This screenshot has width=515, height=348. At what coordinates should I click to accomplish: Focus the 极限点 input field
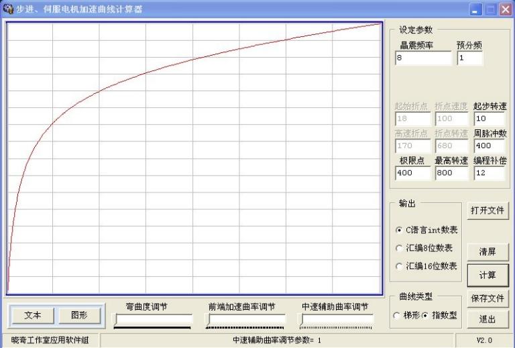(413, 173)
